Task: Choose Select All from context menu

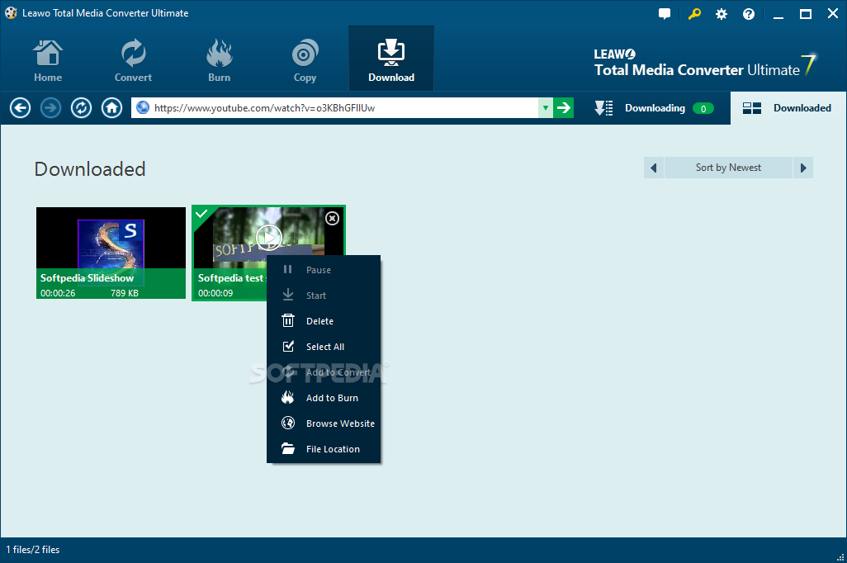Action: click(x=324, y=347)
